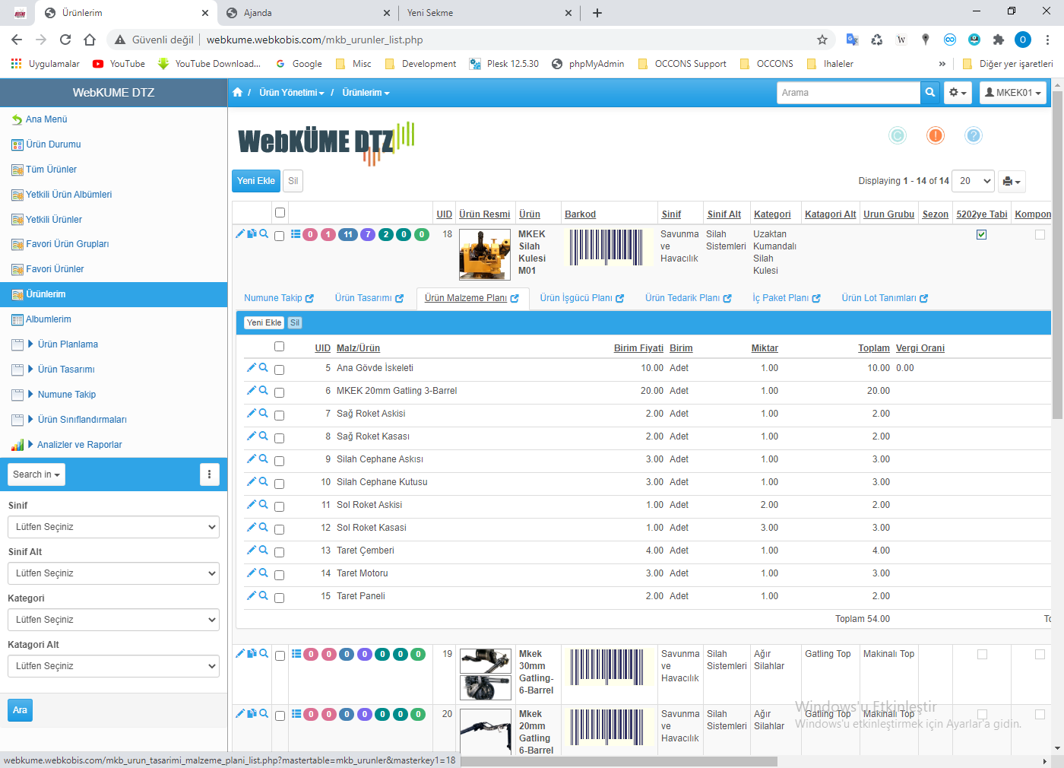The width and height of the screenshot is (1064, 768).
Task: Switch to İç Paket Planı tab
Action: (x=787, y=298)
